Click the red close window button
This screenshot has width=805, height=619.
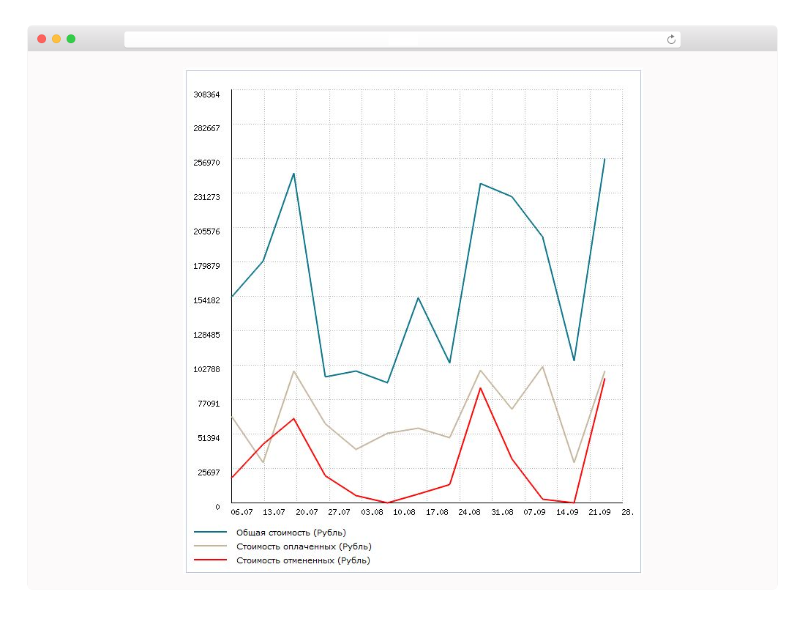(x=42, y=39)
